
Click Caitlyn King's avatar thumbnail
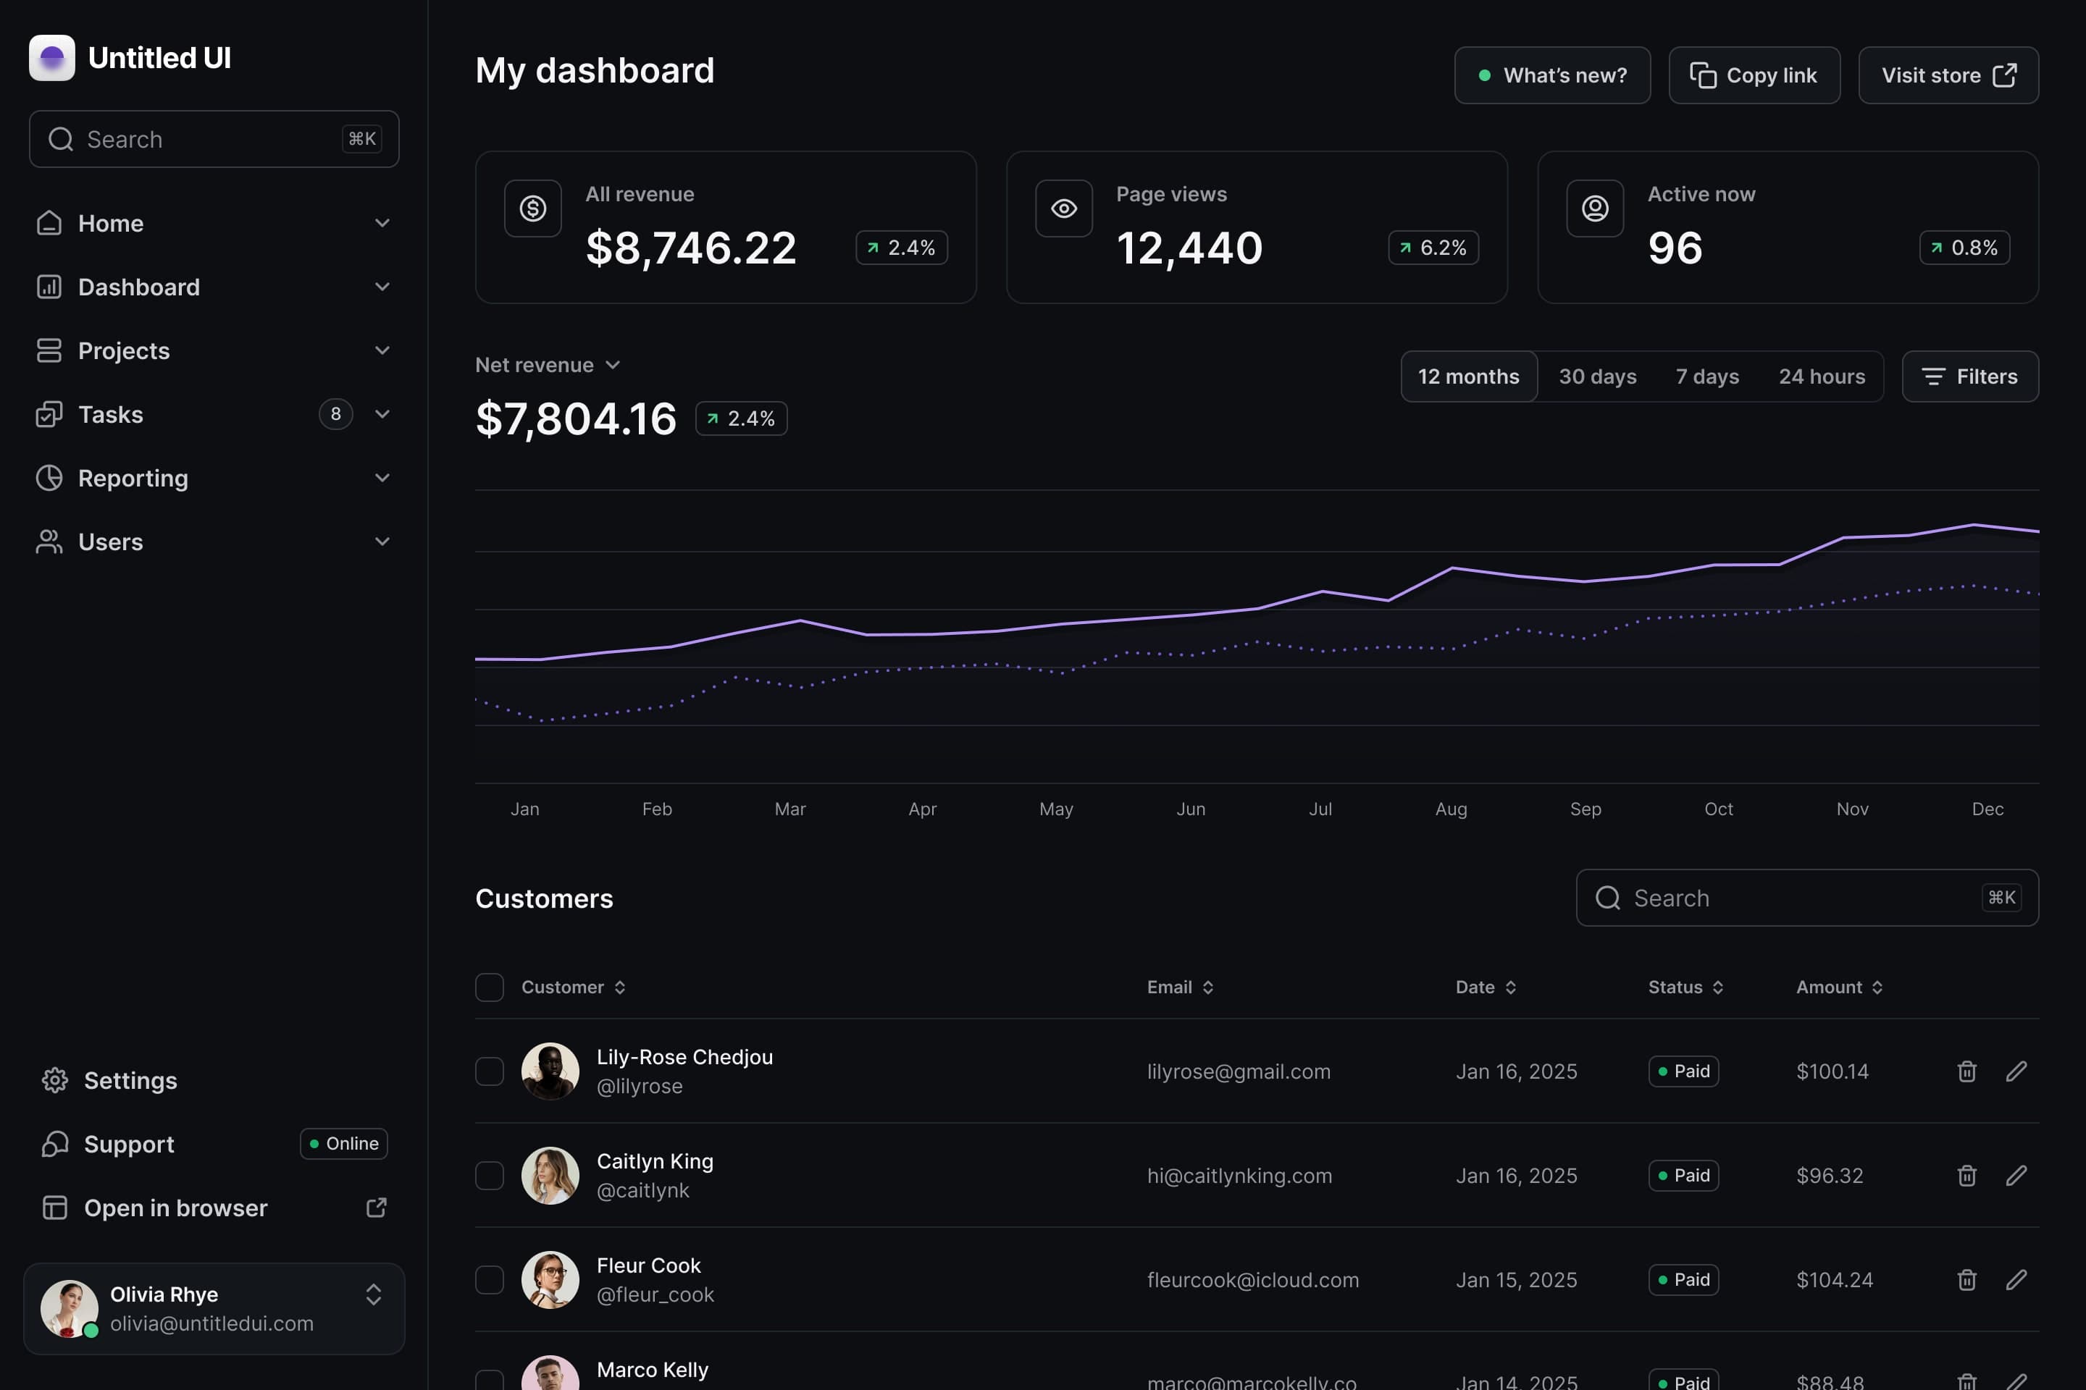pyautogui.click(x=550, y=1176)
